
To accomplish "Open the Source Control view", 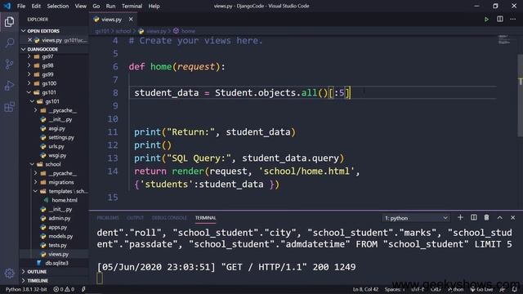I will (9, 64).
